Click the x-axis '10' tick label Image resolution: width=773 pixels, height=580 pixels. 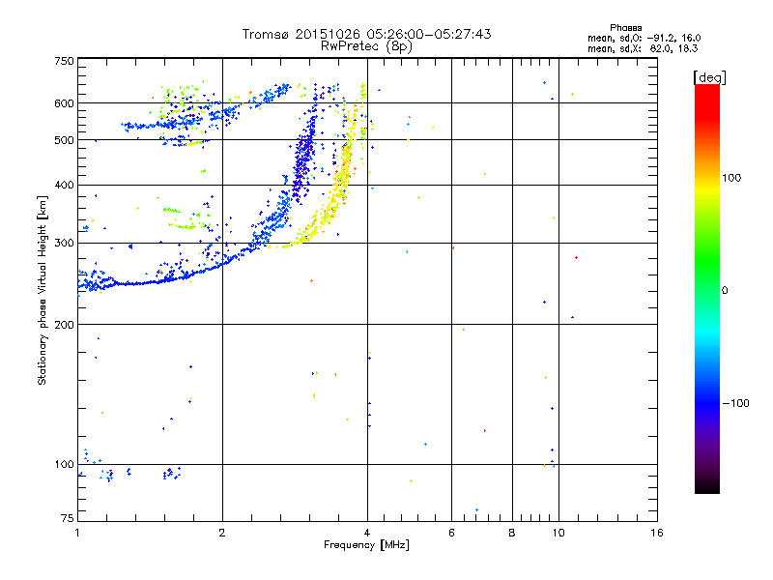point(558,533)
